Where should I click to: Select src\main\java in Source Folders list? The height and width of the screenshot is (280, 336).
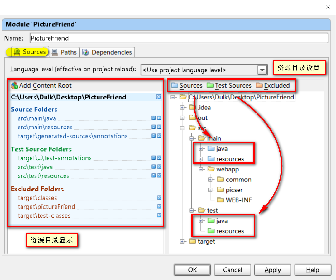point(37,118)
